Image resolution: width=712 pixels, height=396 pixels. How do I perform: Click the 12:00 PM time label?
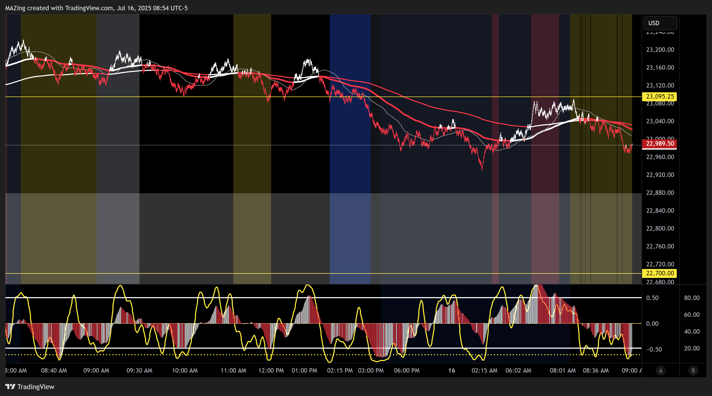[271, 370]
